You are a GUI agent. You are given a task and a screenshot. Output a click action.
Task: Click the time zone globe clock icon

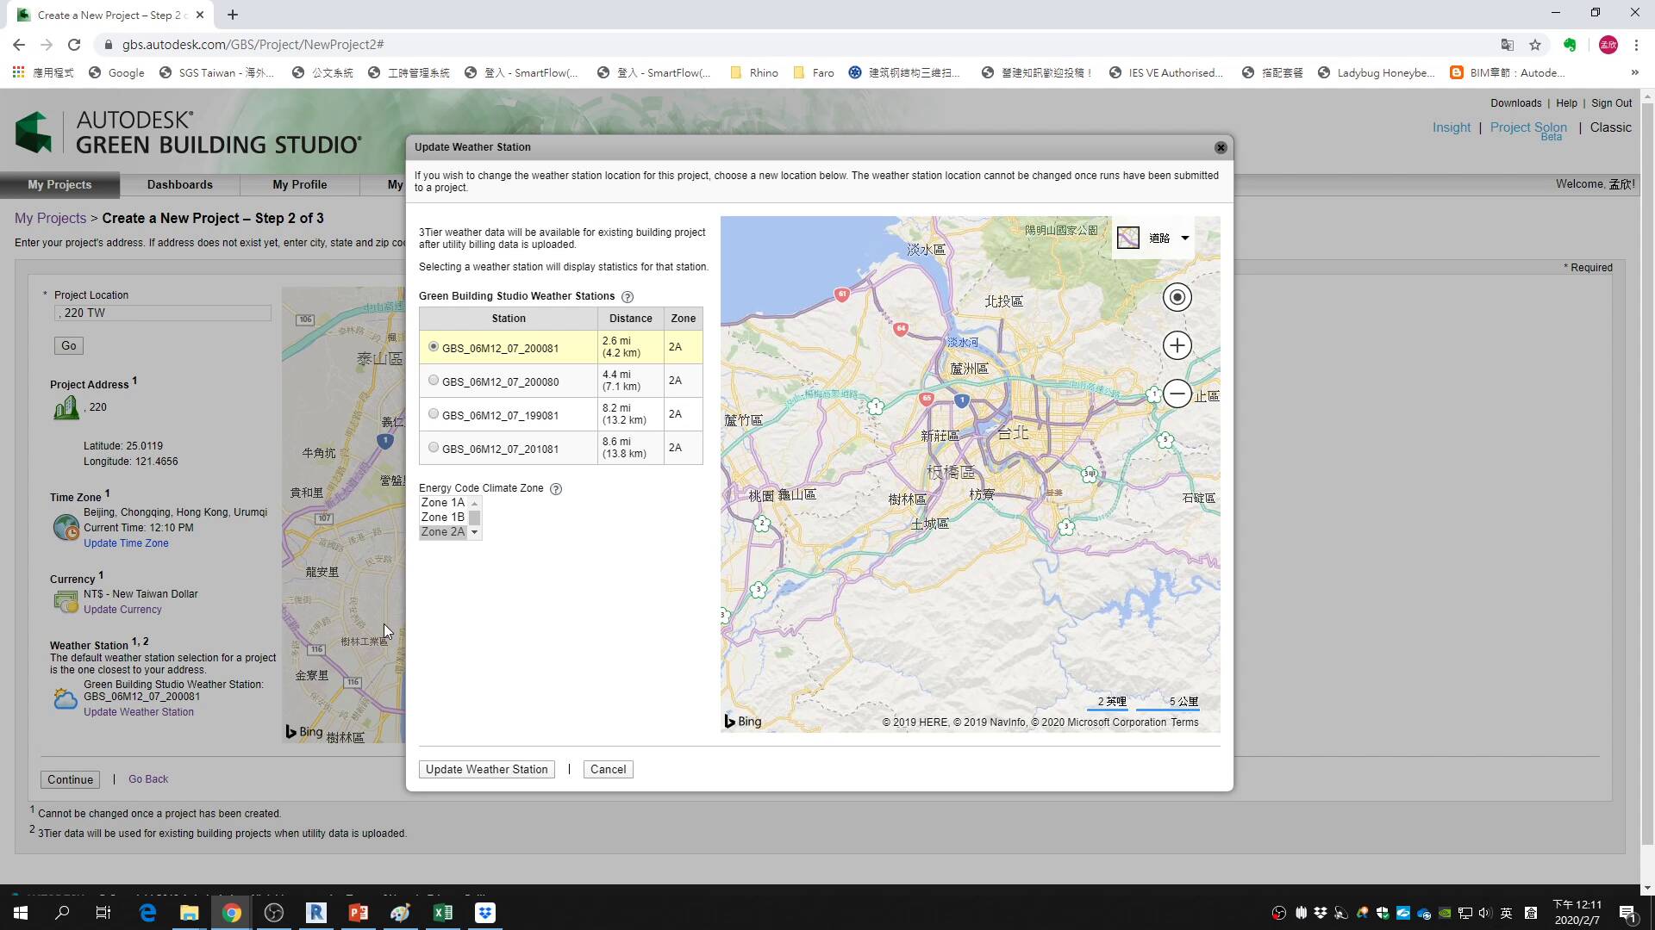(x=66, y=527)
